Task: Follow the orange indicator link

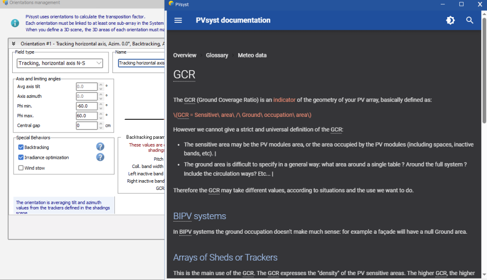Action: tap(284, 100)
